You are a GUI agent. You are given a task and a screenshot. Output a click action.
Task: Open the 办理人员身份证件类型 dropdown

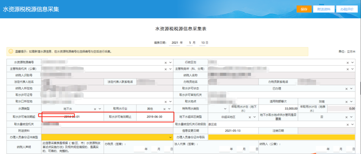pyautogui.click(x=170, y=137)
